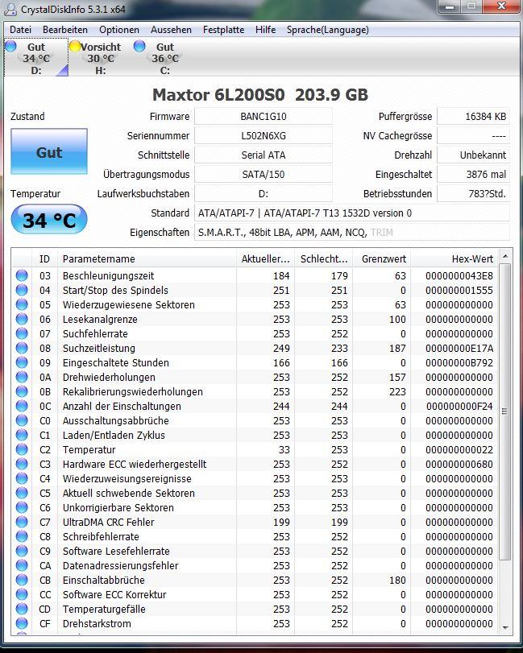The image size is (523, 653).
Task: Click the status orb for Eingeschaltete Stunden
Action: (x=22, y=362)
